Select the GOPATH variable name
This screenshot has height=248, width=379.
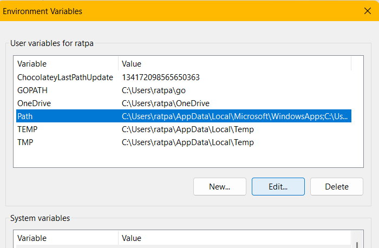coord(32,90)
